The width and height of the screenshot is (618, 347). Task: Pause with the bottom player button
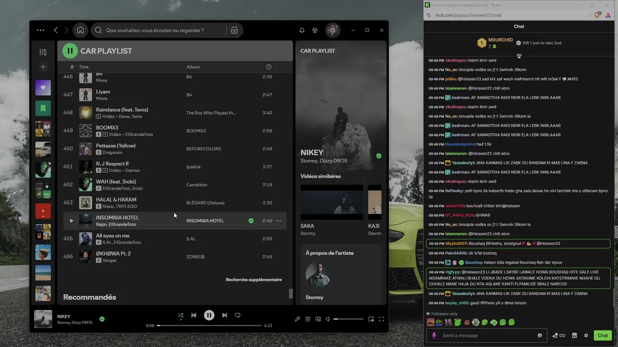pos(209,315)
